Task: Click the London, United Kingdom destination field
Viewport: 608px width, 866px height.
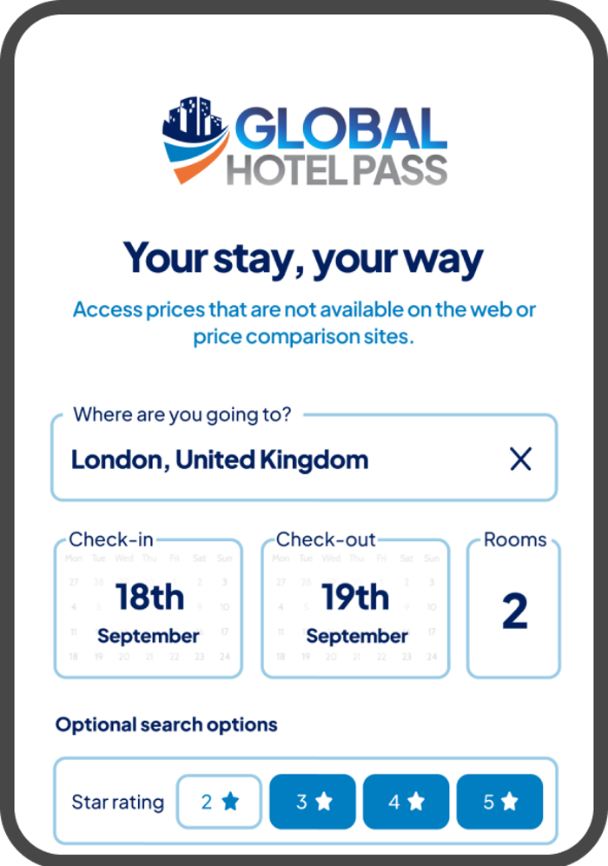Action: click(220, 459)
